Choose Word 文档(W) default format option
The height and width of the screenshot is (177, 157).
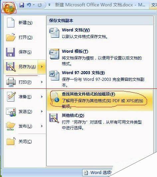tap(100, 33)
